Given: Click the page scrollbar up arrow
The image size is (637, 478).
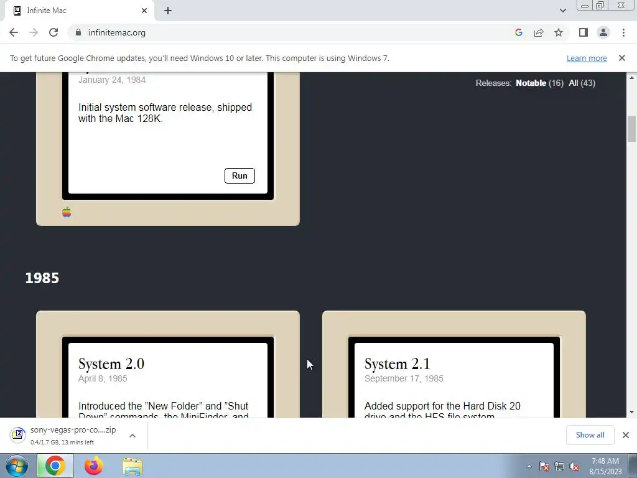Looking at the screenshot, I should 632,78.
